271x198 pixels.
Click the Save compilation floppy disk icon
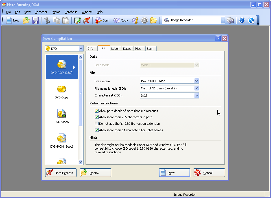[x=35, y=20]
